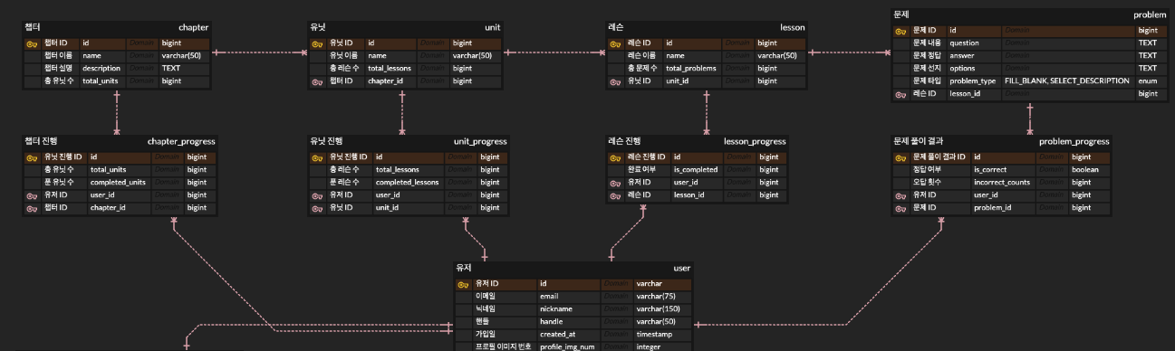The width and height of the screenshot is (1175, 351).
Task: Click the 'handle' column in user table
Action: point(551,322)
